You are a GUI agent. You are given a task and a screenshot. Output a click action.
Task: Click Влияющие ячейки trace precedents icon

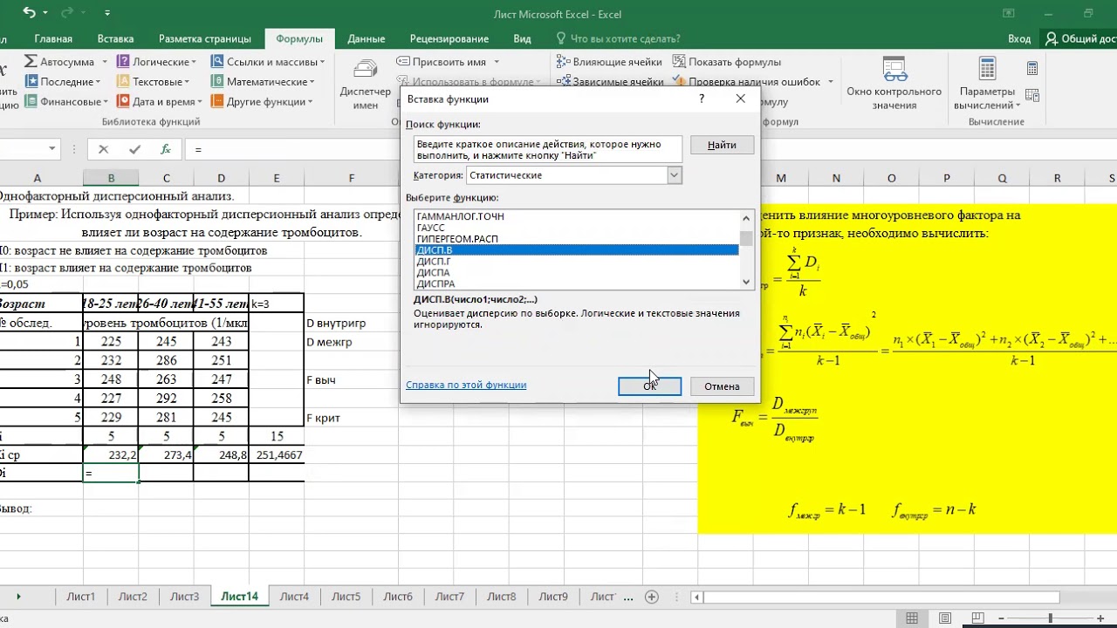[563, 62]
